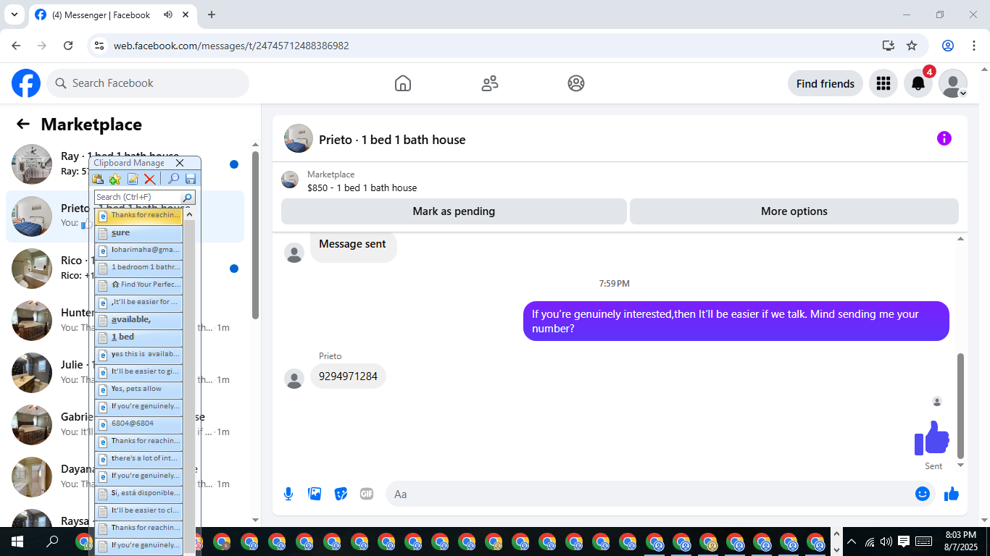Select the 'Yes, pets allow' clip
Screen dimensions: 990x556
(x=138, y=389)
